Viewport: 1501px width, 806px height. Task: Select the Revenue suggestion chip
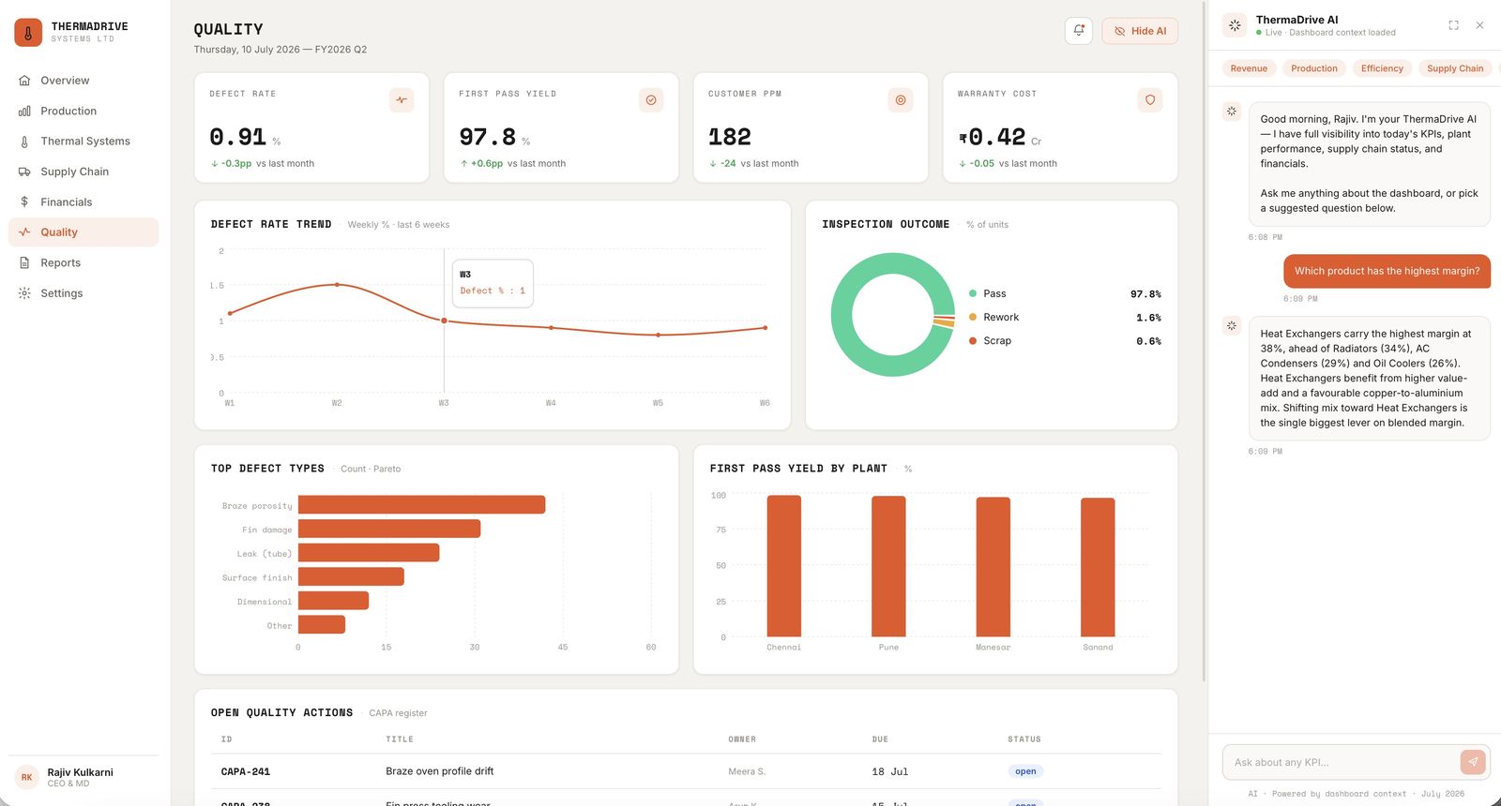[x=1249, y=68]
